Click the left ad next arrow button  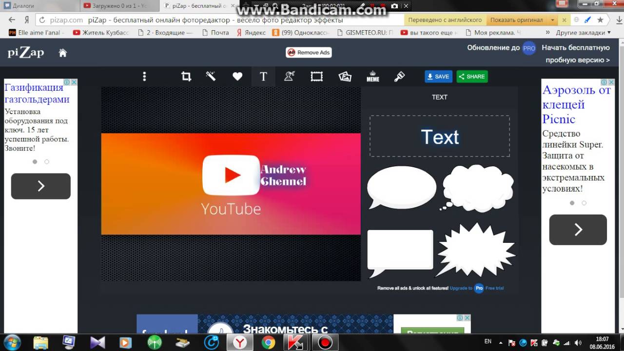[x=41, y=186]
